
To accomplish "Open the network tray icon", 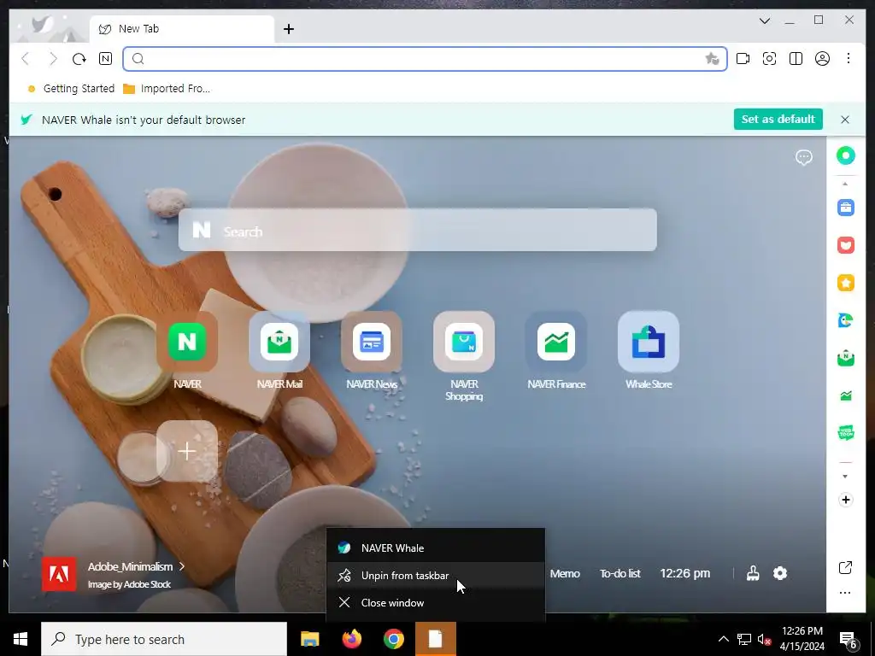I will click(x=744, y=639).
